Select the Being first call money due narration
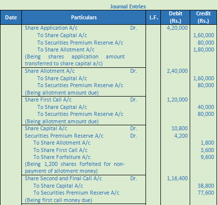This screenshot has height=205, width=218. point(59,200)
